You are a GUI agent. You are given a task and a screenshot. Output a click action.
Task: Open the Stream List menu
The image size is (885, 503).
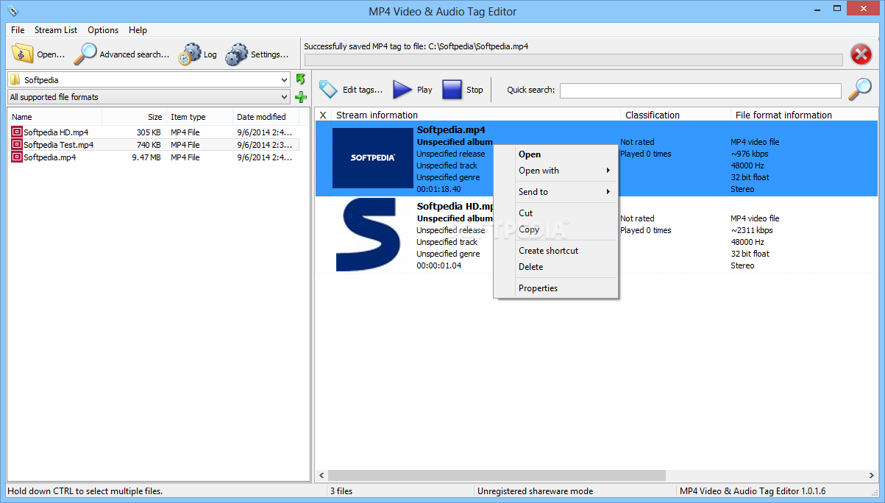point(56,30)
